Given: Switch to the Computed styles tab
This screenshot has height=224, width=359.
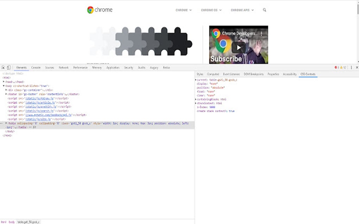Looking at the screenshot, I should coord(213,74).
